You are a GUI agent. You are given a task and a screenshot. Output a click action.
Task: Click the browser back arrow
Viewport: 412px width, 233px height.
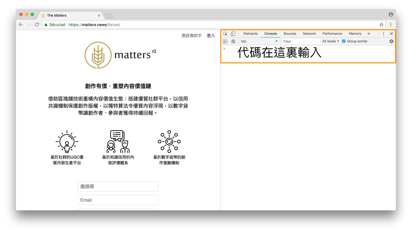click(x=21, y=25)
